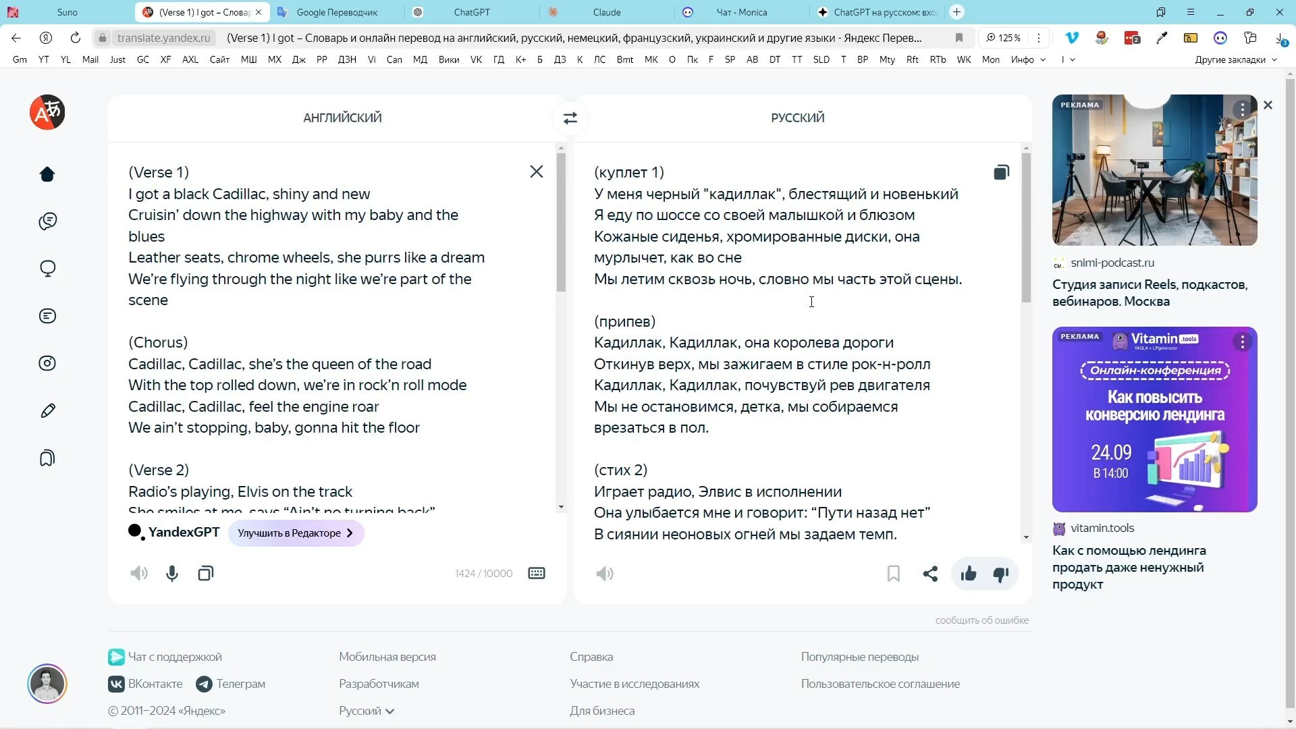Click сообщить об ошибке link

(x=981, y=620)
